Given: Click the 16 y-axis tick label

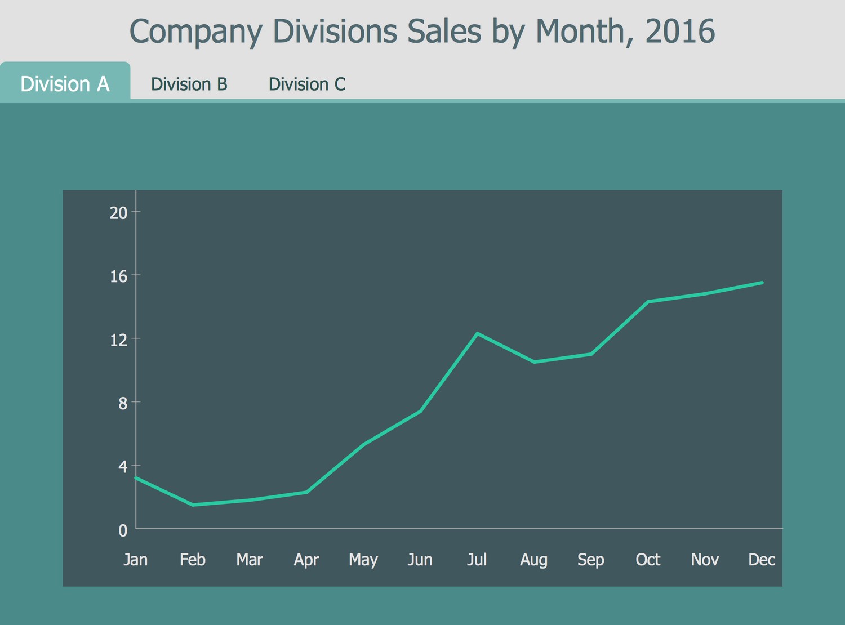Looking at the screenshot, I should 119,276.
